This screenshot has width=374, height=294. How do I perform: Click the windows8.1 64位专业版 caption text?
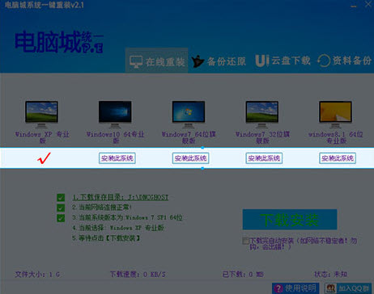coord(336,137)
